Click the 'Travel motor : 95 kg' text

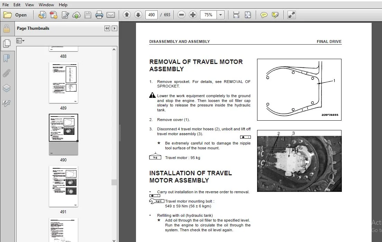(x=182, y=158)
